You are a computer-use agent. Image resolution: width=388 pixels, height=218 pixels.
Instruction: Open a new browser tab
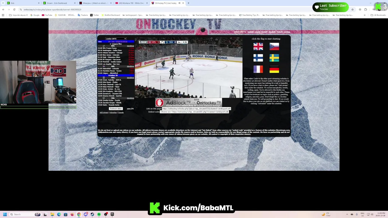tap(188, 3)
